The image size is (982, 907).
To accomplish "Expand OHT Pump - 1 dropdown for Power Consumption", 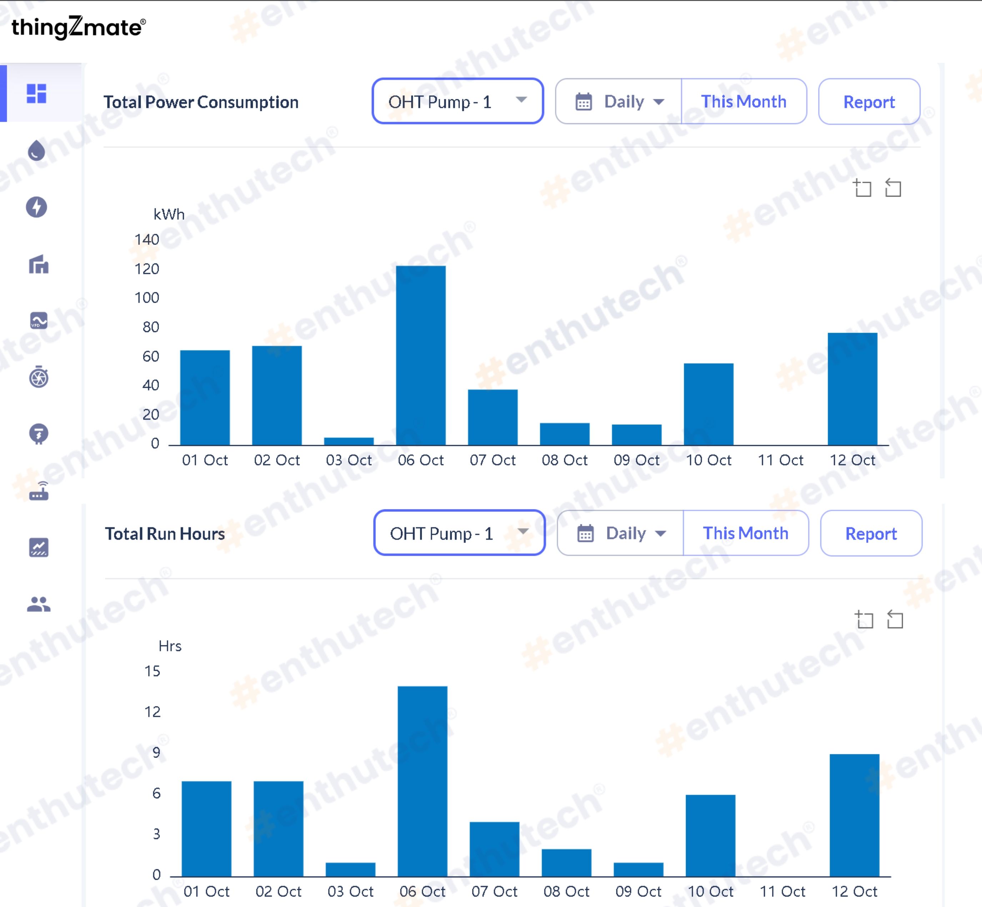I will [457, 102].
